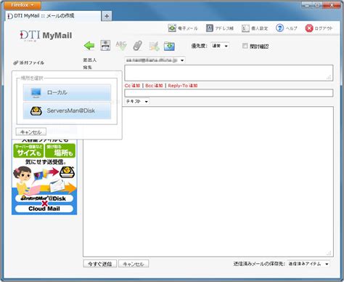Click the green back arrow icon
This screenshot has width=344, height=282.
pyautogui.click(x=89, y=46)
